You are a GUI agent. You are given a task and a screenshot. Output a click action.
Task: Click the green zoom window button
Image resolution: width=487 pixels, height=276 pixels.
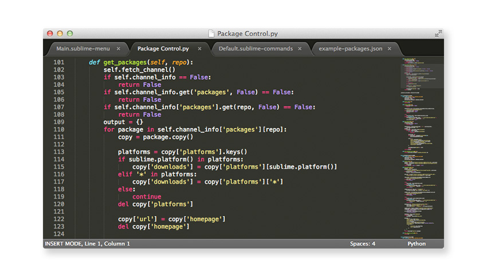(70, 34)
